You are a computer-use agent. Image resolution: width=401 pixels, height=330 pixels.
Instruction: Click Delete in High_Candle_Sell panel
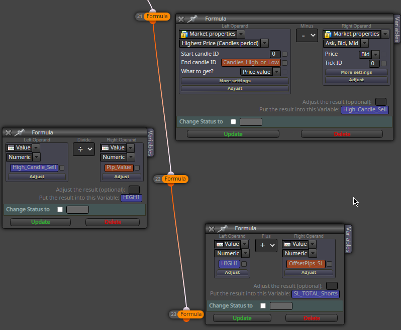(342, 134)
